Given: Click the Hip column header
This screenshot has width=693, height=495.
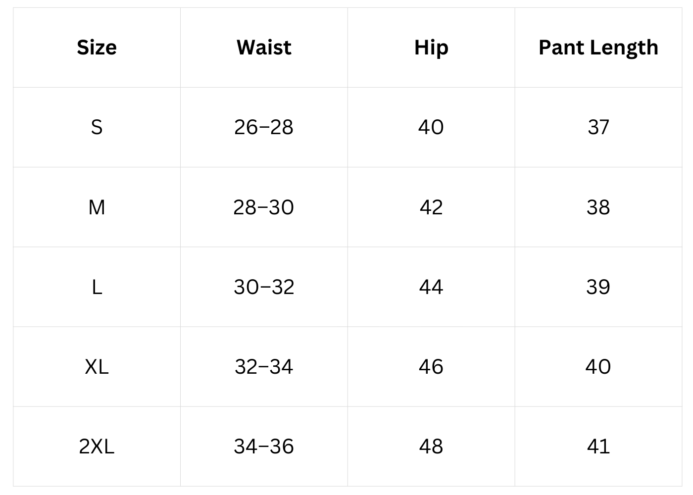Looking at the screenshot, I should 431,48.
